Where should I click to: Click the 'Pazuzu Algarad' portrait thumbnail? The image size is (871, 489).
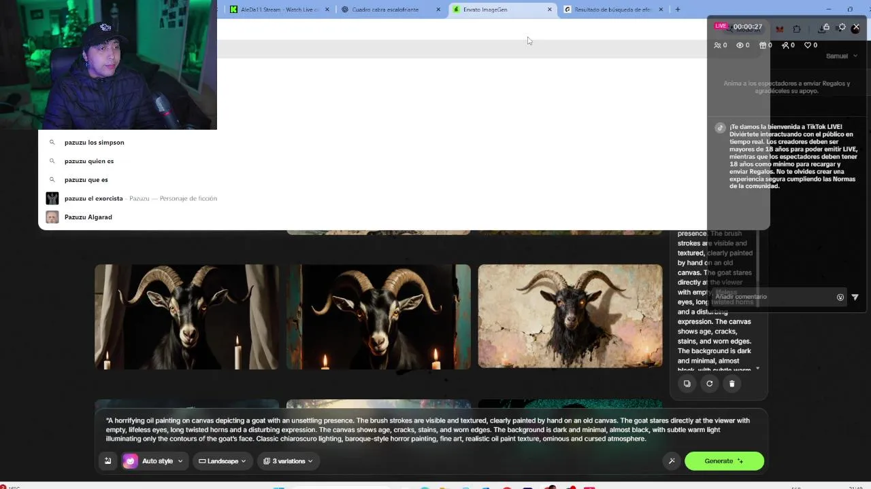click(x=52, y=217)
